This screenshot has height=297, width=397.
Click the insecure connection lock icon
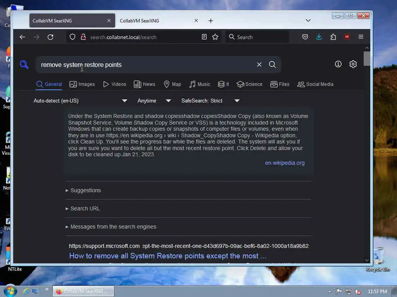coord(83,37)
